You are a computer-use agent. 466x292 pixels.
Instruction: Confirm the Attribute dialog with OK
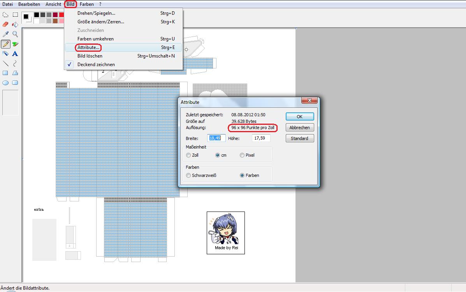[x=299, y=117]
